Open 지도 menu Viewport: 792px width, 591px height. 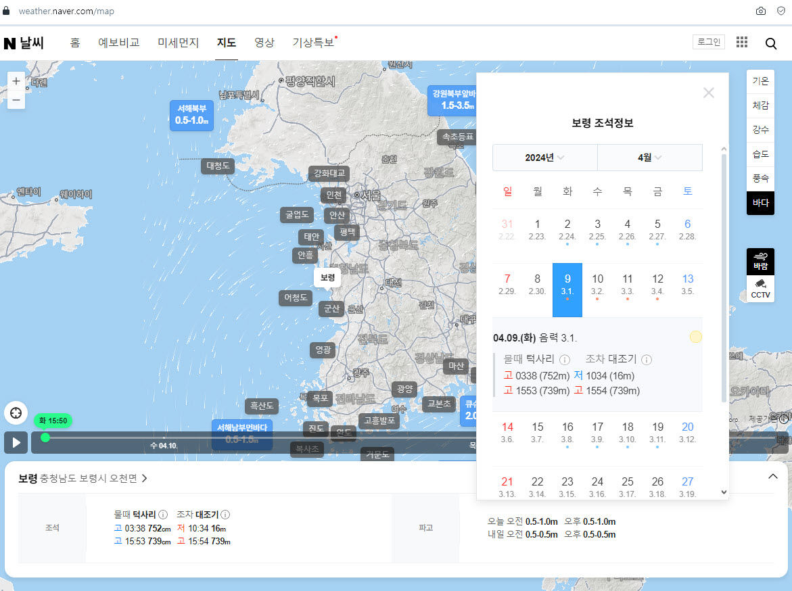click(x=227, y=43)
